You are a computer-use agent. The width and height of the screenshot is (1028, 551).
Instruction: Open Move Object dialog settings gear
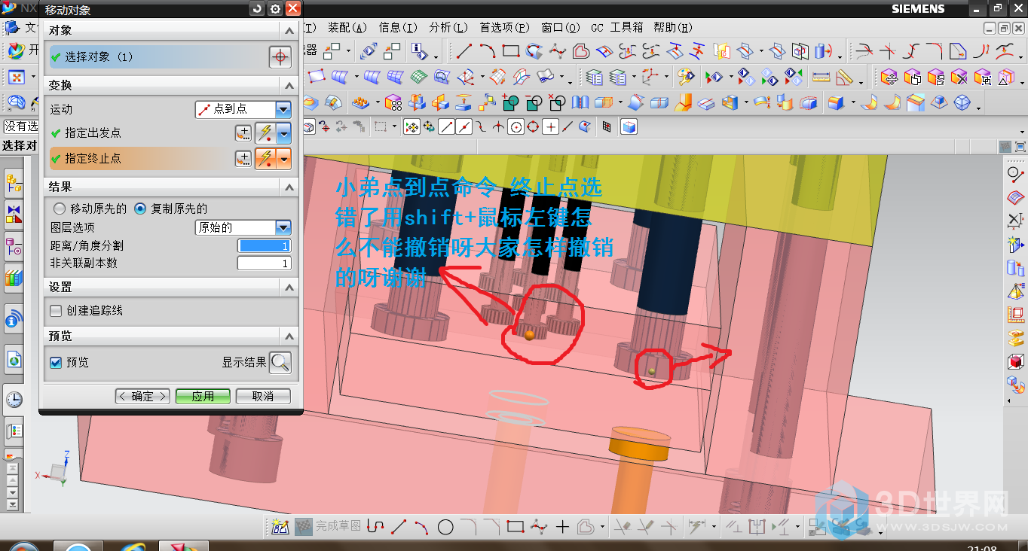[x=275, y=9]
